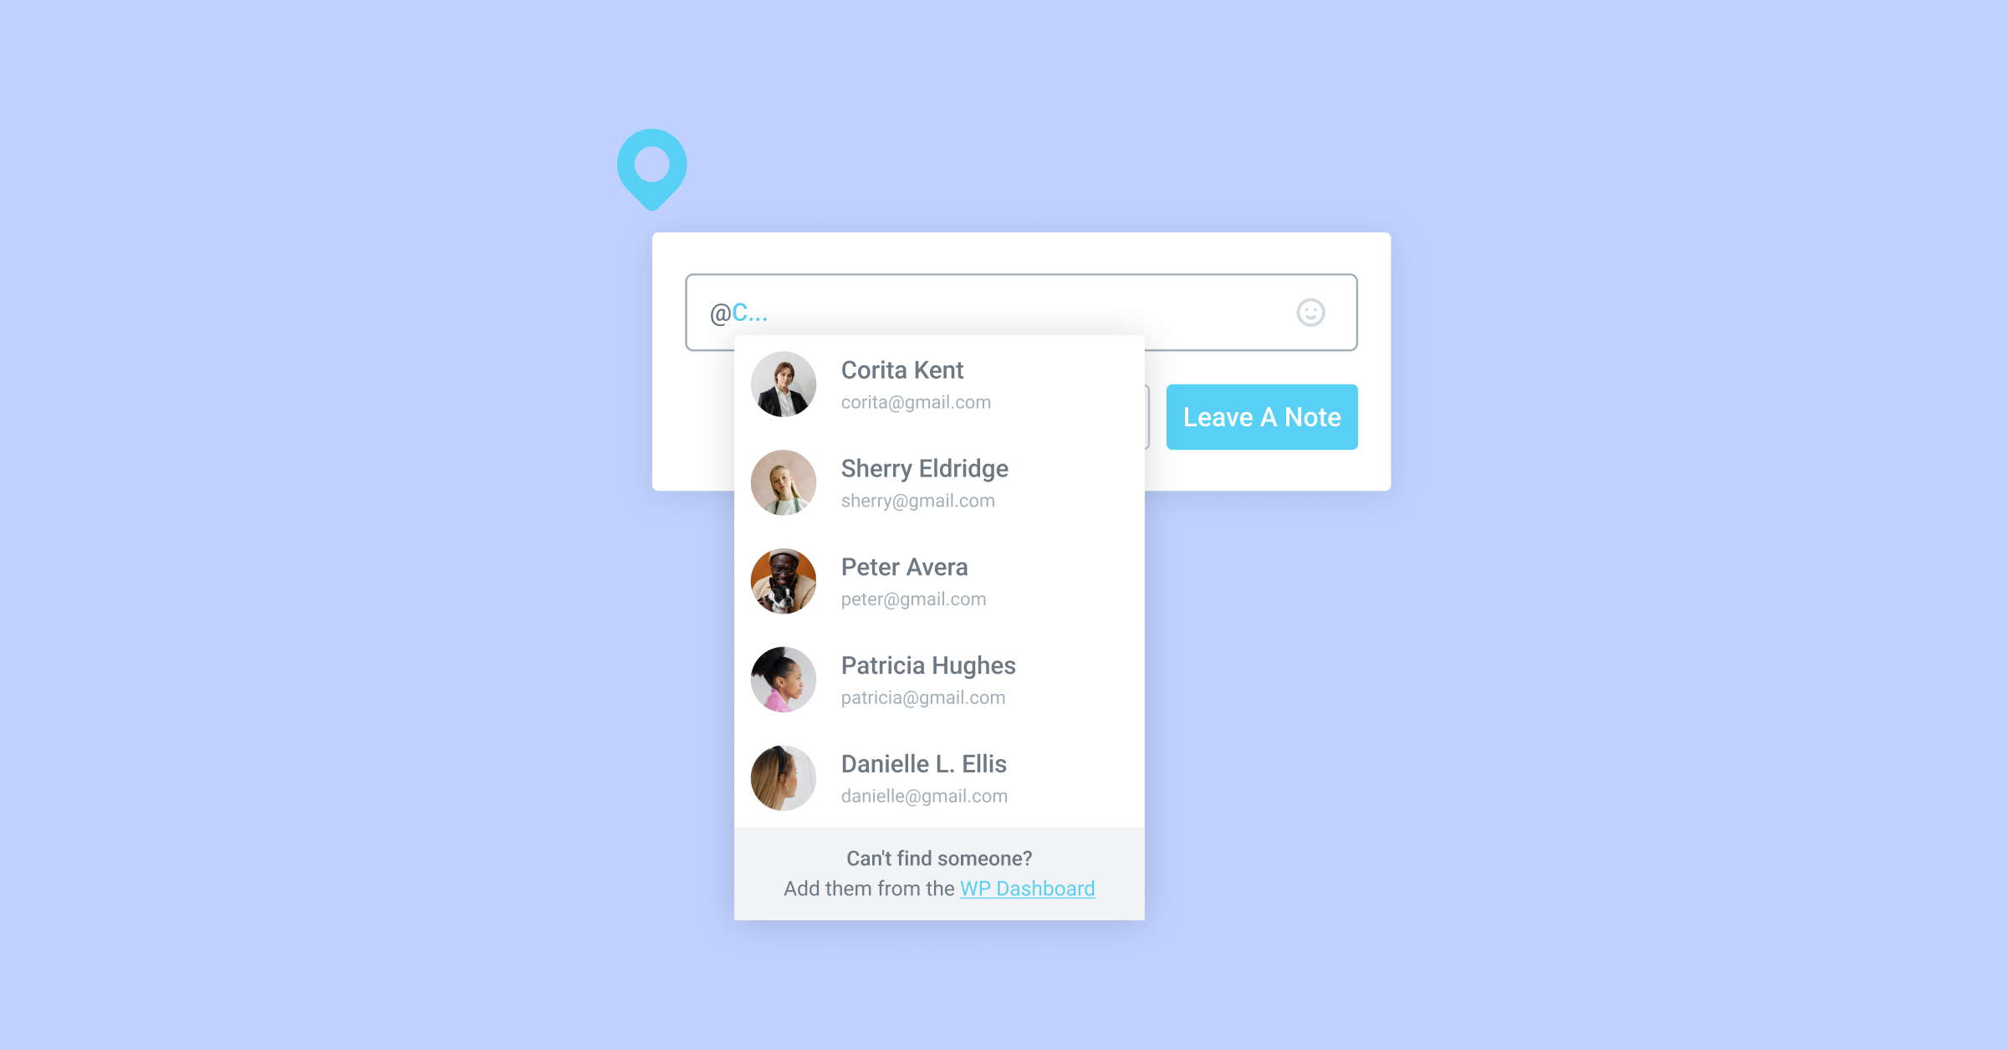Select Corita Kent from suggestions
This screenshot has width=2007, height=1050.
(x=937, y=385)
